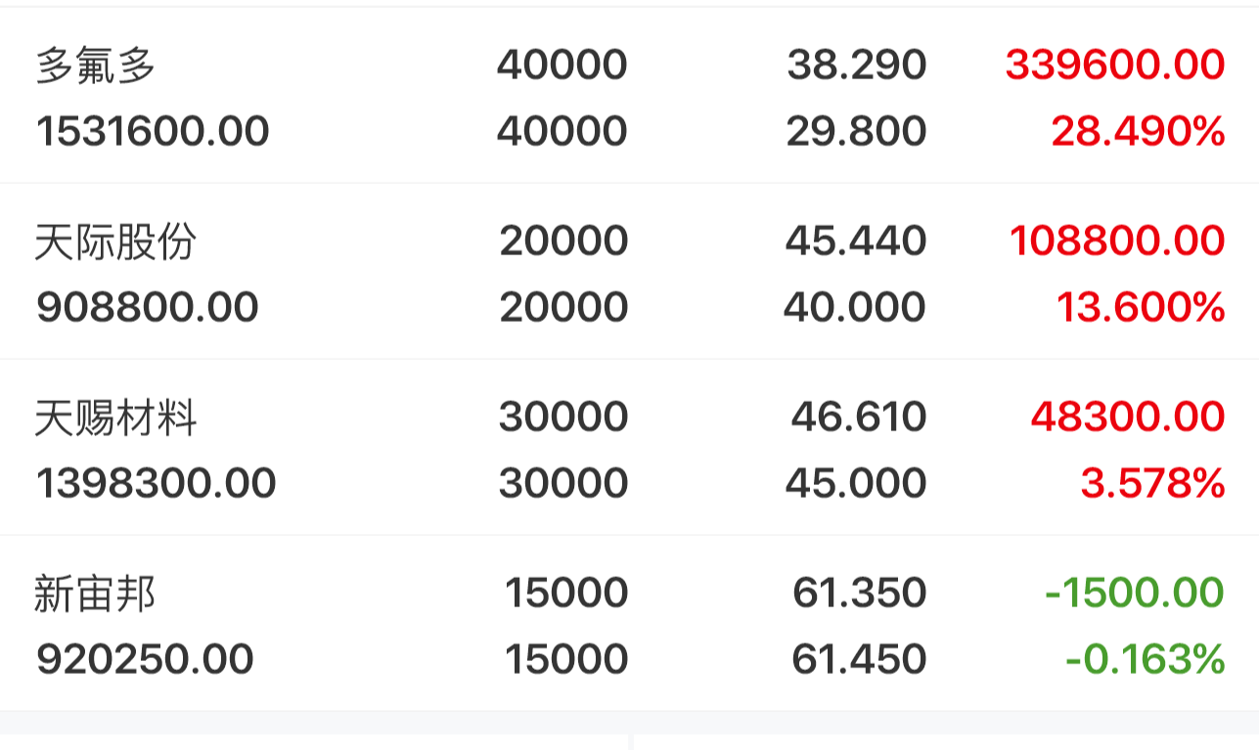The width and height of the screenshot is (1259, 750).
Task: Select the current price 46.610
Action: 858,418
